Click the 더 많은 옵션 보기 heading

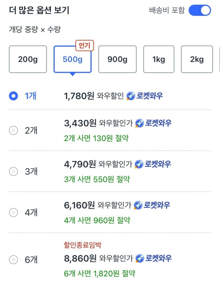[39, 11]
